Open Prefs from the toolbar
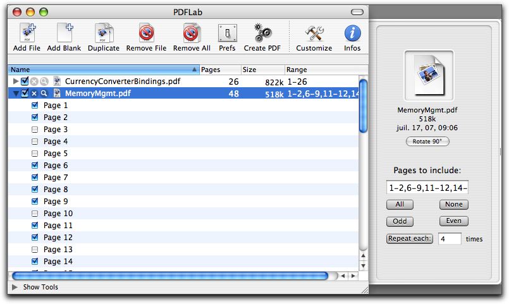 227,33
